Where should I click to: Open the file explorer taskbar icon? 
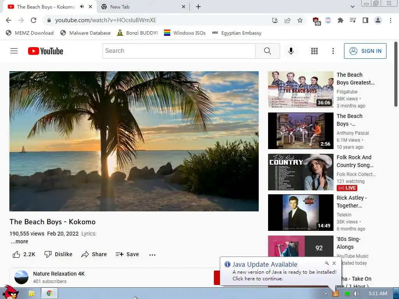[x=32, y=294]
